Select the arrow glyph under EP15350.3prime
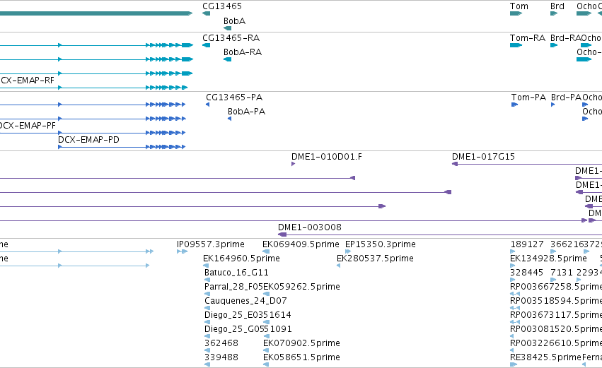This screenshot has height=368, width=602. (x=348, y=251)
